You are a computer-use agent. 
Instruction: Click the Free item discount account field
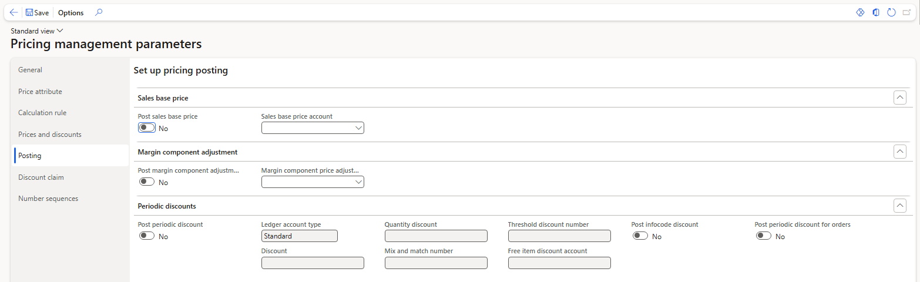point(559,263)
